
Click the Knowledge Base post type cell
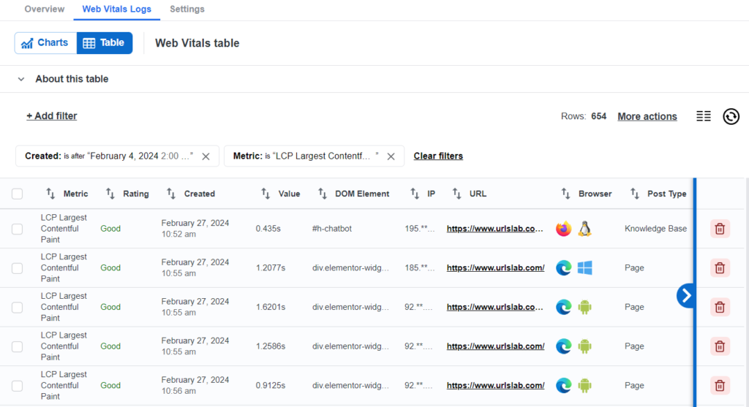click(655, 229)
